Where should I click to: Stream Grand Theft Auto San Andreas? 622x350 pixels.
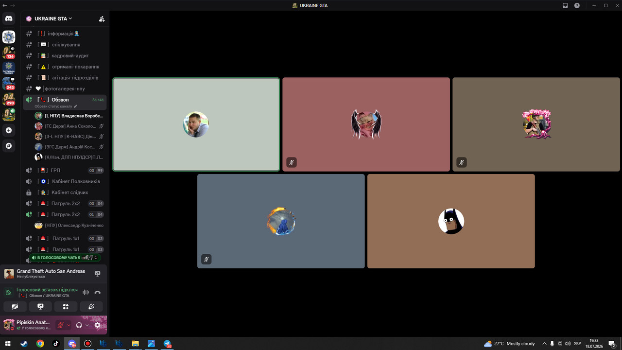pos(97,274)
